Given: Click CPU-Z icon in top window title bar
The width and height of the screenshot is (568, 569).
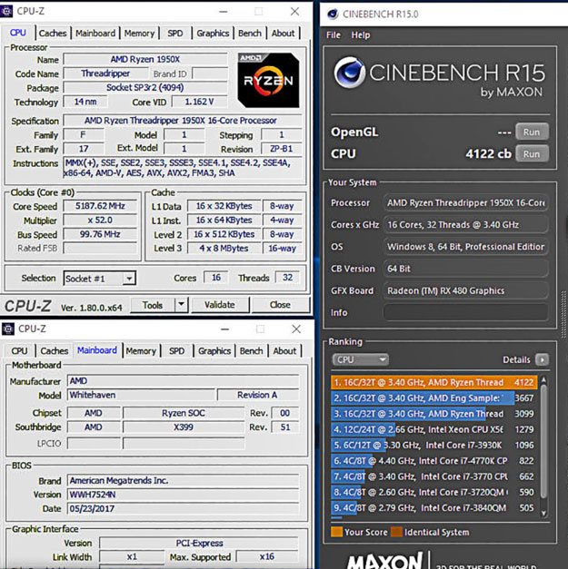Looking at the screenshot, I should (6, 11).
